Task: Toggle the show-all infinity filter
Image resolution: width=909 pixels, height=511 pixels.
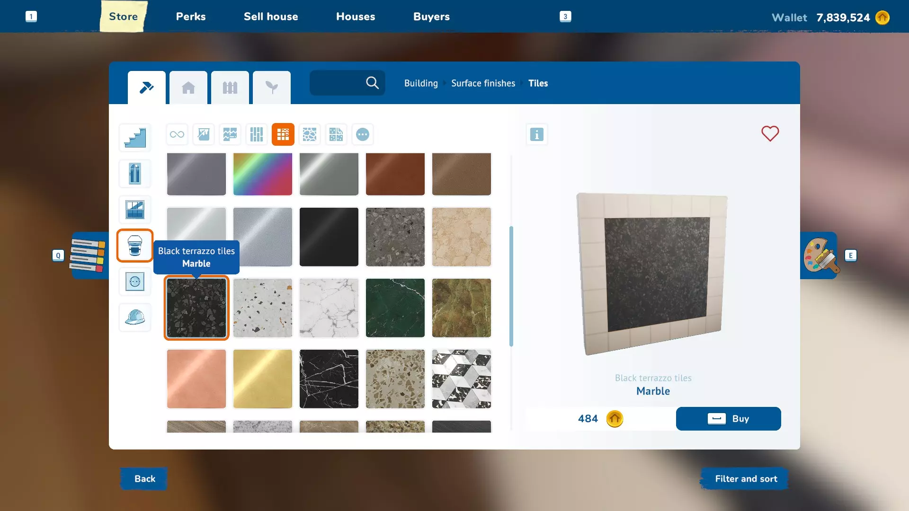Action: point(177,134)
